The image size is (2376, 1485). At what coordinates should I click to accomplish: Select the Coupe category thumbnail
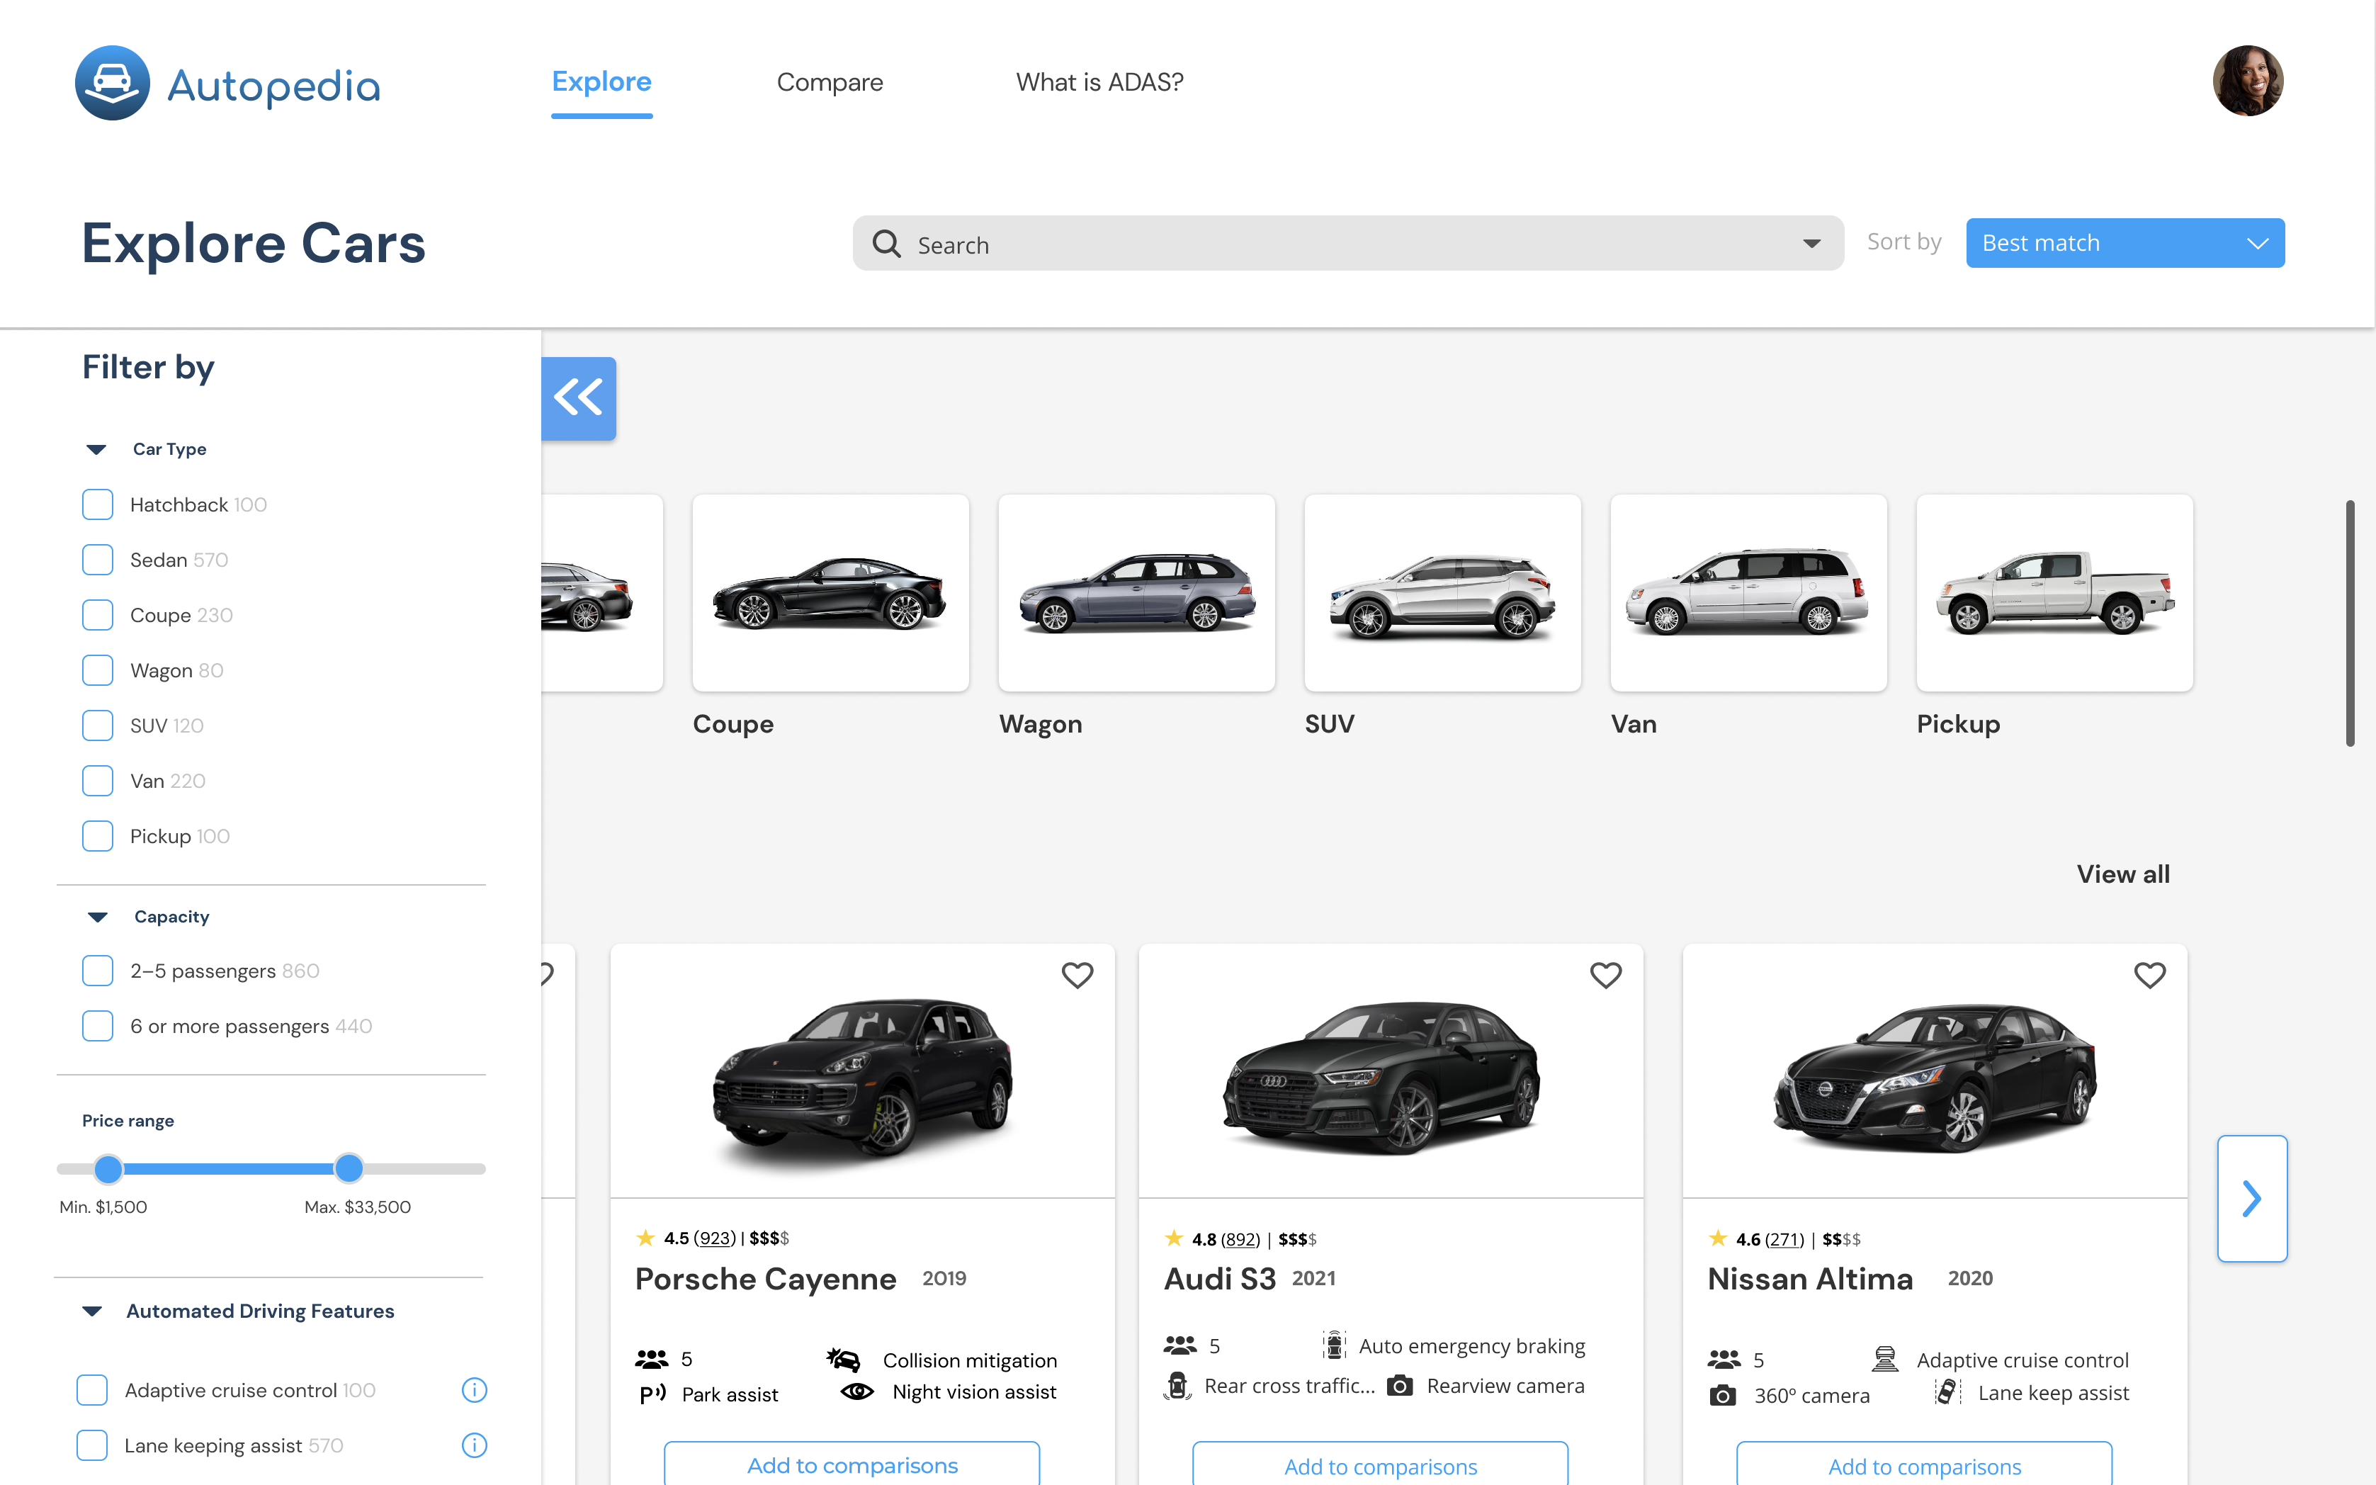click(831, 593)
